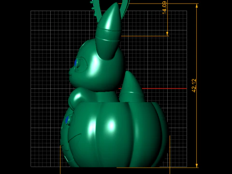
Task: Select the rabbit's pointed tail
Action: (131, 87)
